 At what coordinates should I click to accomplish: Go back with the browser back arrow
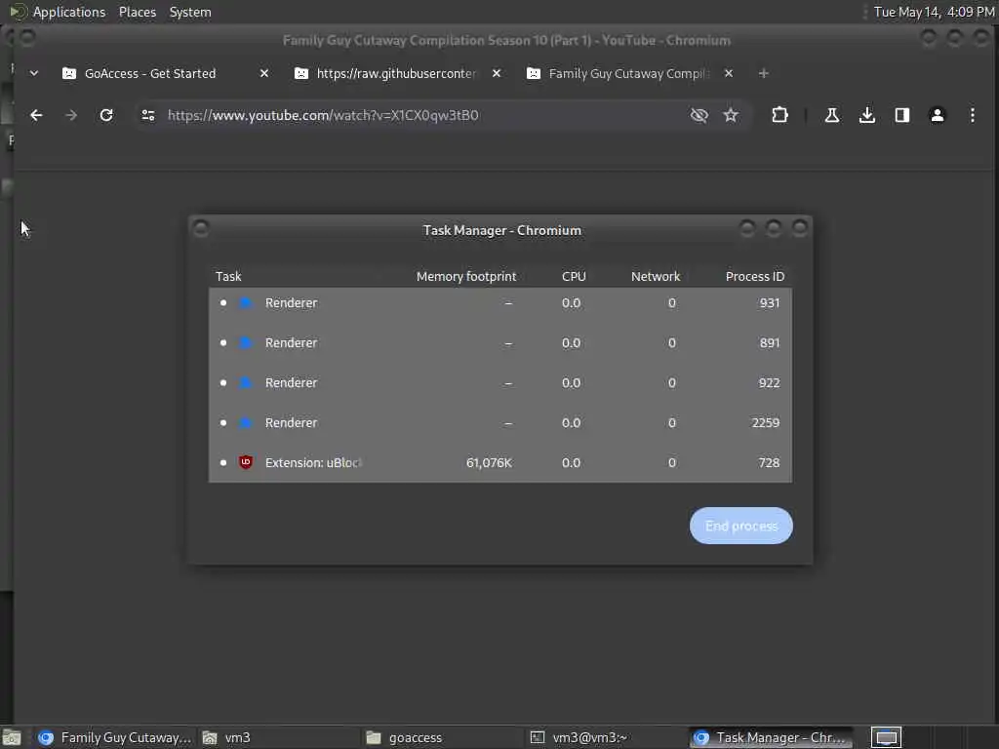36,115
